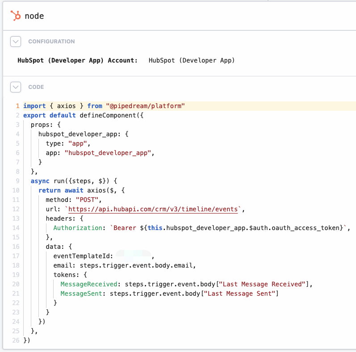
Task: Click the MessageSent token line
Action: click(169, 293)
